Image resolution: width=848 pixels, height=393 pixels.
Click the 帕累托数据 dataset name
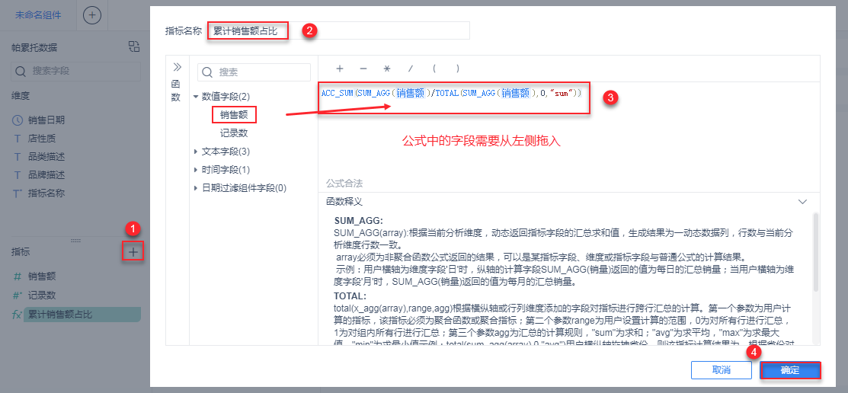pos(34,47)
